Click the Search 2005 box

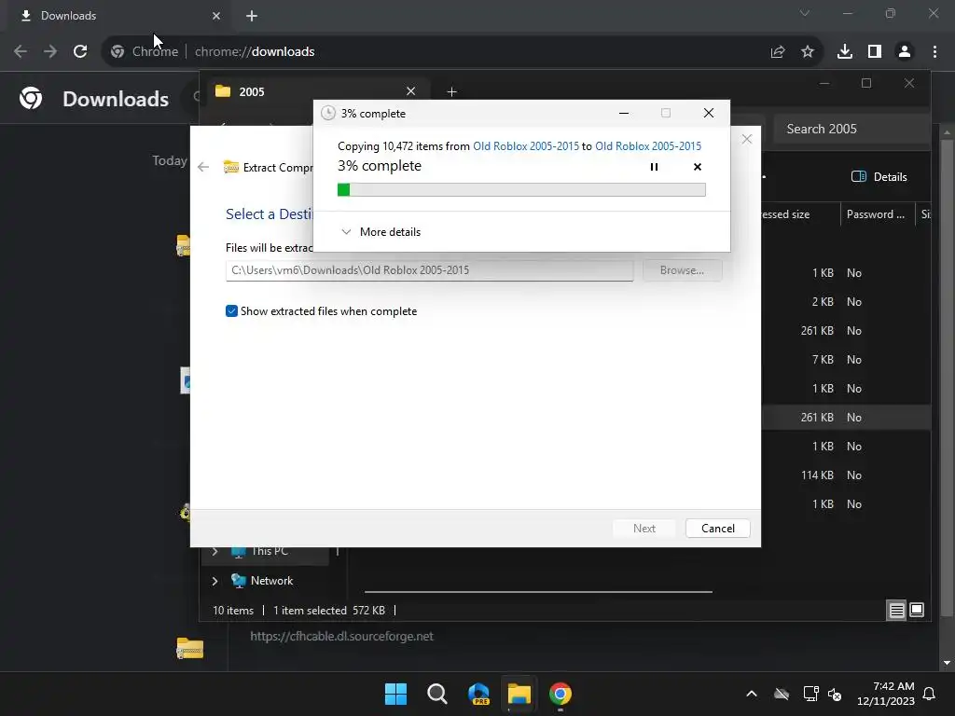point(851,129)
